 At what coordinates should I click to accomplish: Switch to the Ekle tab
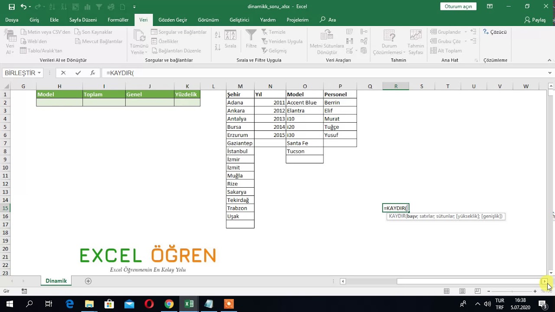click(x=54, y=20)
